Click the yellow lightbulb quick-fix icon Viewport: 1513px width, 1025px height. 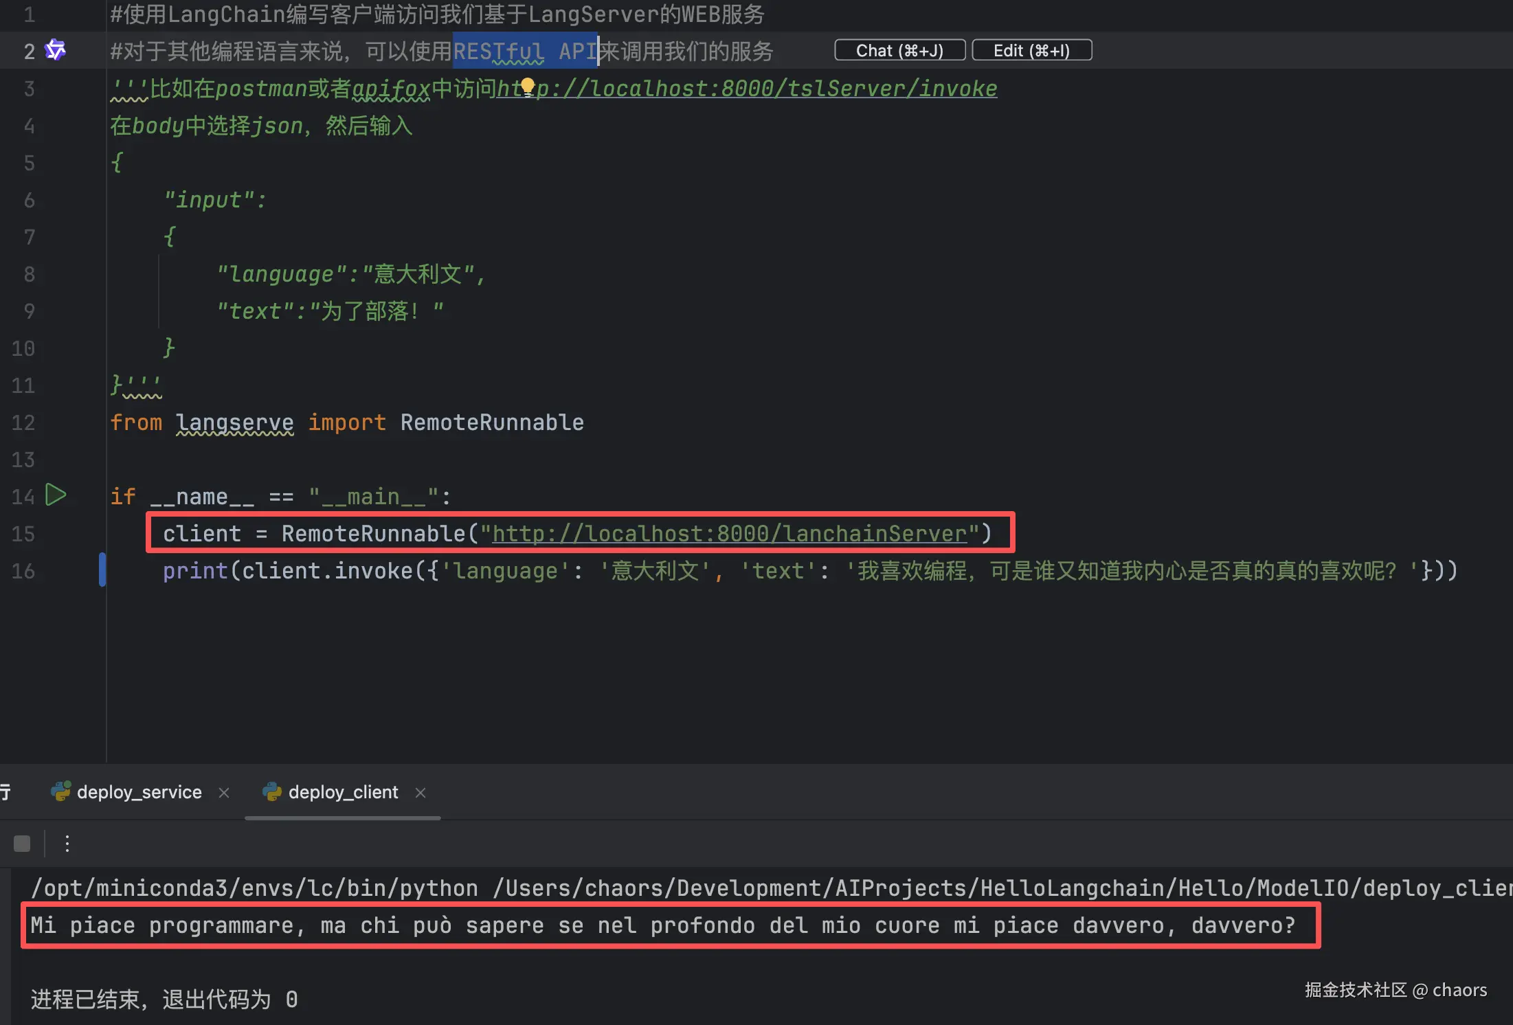(527, 86)
